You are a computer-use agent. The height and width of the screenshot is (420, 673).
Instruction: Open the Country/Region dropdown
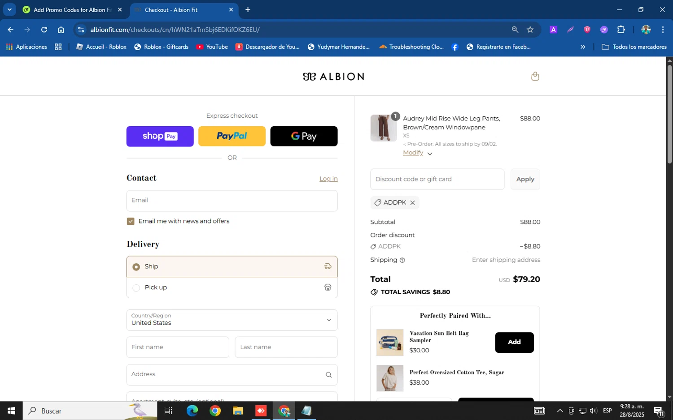click(232, 320)
